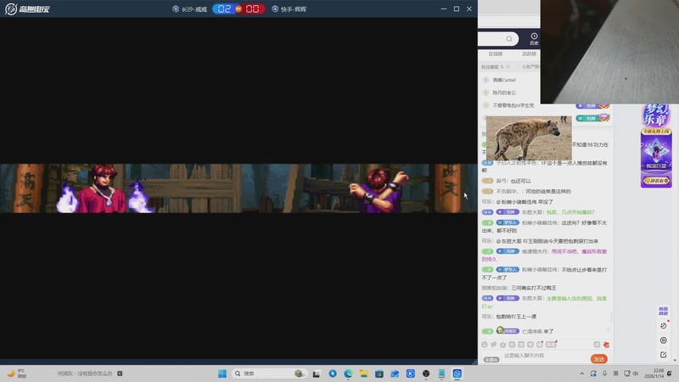
Task: Click the 立即获取 button on purple banner
Action: [x=656, y=180]
